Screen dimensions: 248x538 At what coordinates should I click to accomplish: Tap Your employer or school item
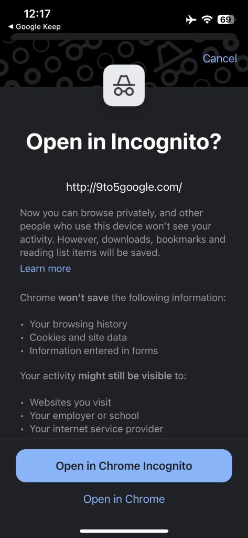coord(84,416)
